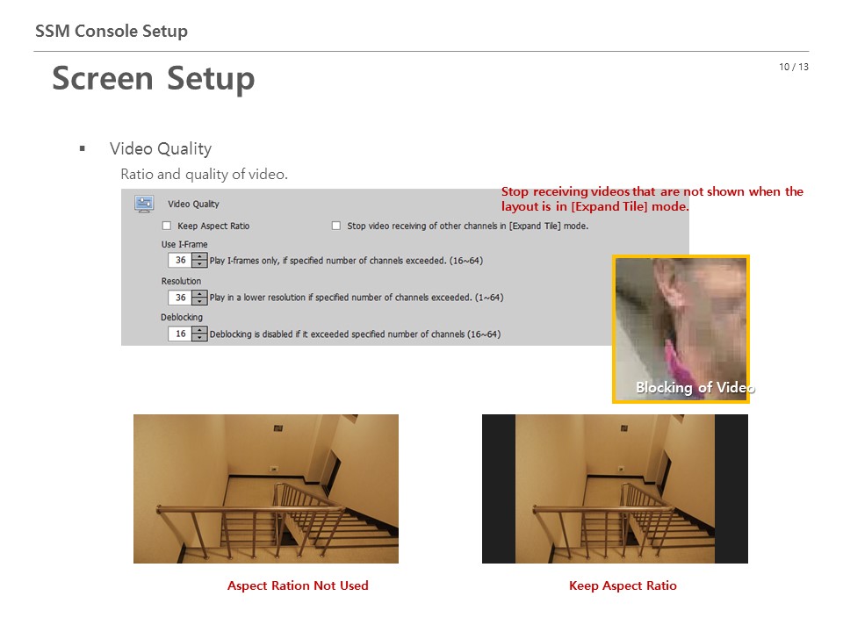Image resolution: width=843 pixels, height=632 pixels.
Task: Click the red 'Keep Aspect Ratio' caption
Action: coord(623,585)
